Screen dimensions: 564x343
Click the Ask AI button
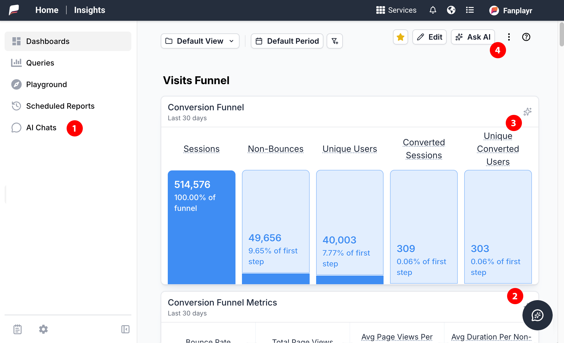473,37
